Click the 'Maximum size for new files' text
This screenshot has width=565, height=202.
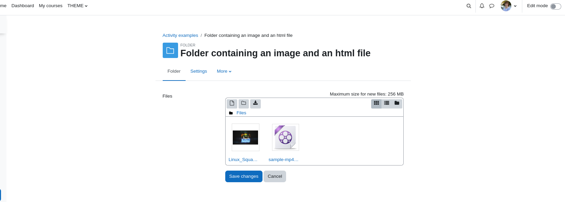pyautogui.click(x=367, y=94)
